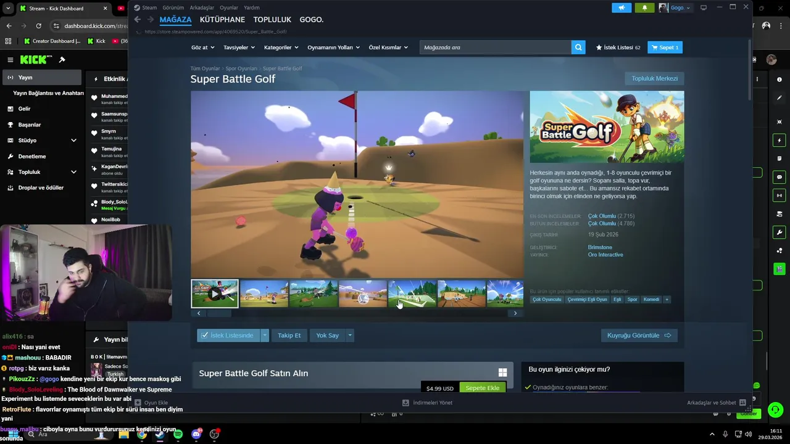Open the Tavsiyeler dropdown menu
The width and height of the screenshot is (790, 444).
[239, 47]
